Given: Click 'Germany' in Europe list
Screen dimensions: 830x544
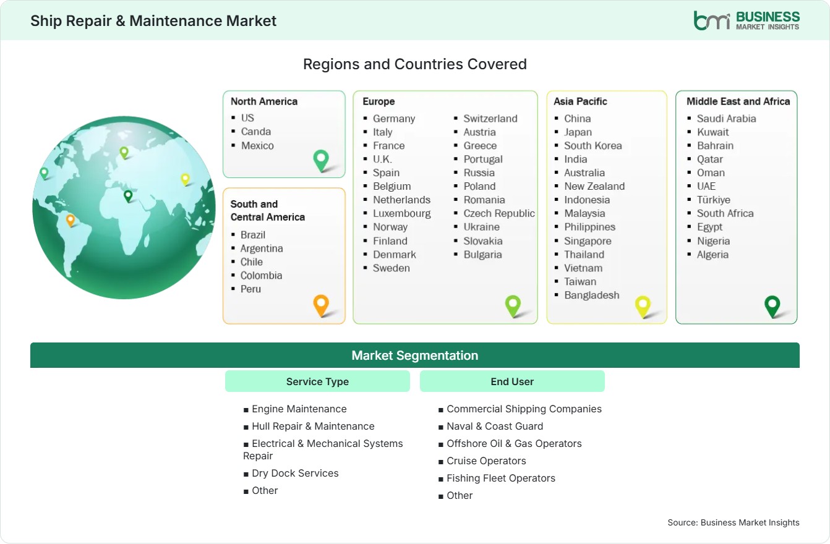Looking at the screenshot, I should (394, 118).
